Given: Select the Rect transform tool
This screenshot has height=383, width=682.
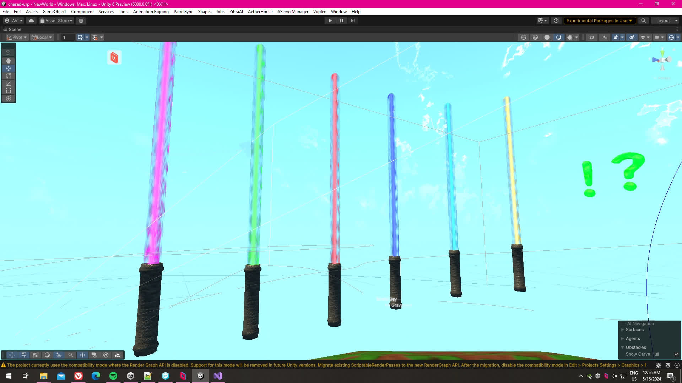Looking at the screenshot, I should 9,91.
